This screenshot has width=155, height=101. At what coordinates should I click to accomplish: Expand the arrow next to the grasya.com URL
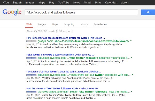pyautogui.click(x=131, y=41)
